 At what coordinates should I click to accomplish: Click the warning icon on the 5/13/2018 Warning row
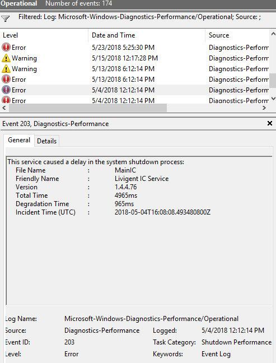(6, 69)
